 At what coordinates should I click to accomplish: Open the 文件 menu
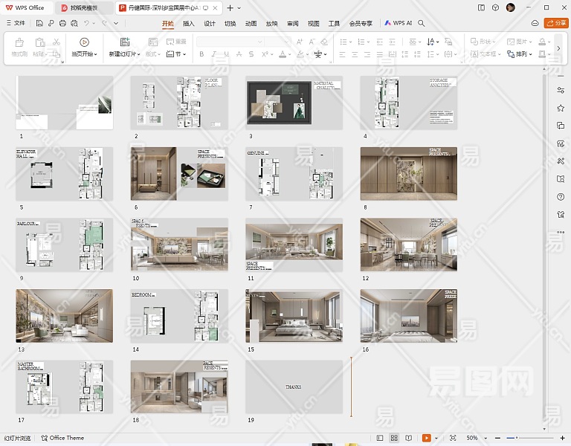coord(15,23)
